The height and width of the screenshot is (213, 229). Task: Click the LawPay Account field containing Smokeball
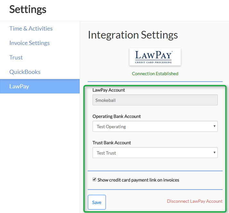point(155,100)
